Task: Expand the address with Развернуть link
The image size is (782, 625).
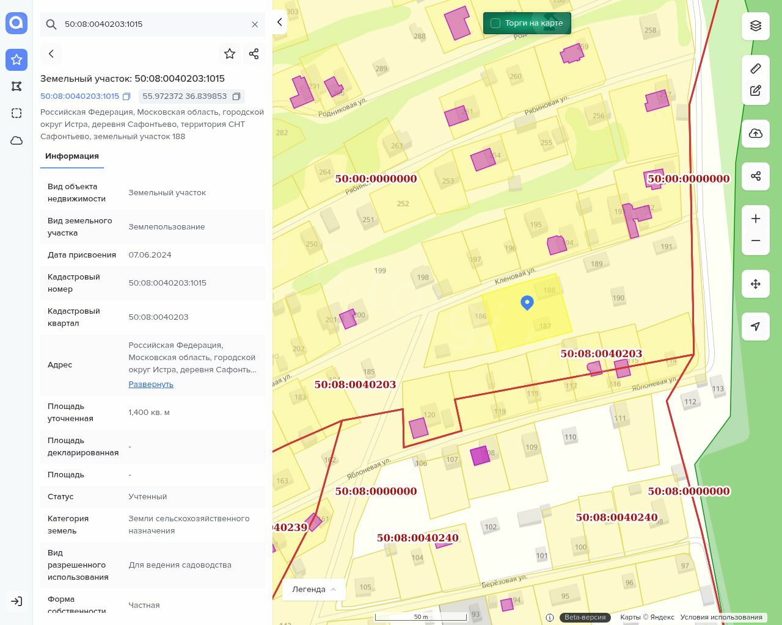Action: [151, 385]
